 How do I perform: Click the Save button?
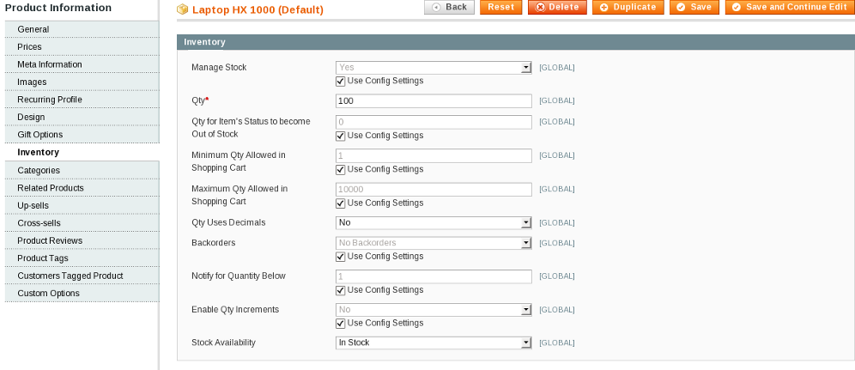click(x=694, y=7)
